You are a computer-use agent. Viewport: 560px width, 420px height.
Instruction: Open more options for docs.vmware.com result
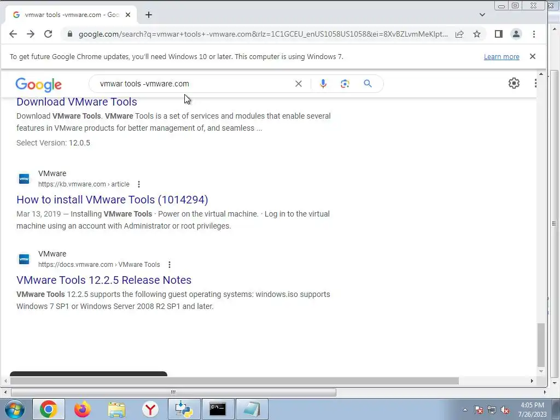[x=170, y=265]
